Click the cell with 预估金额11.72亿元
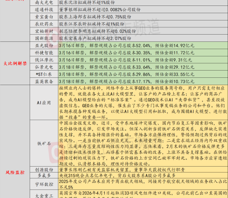This screenshot has height=198, width=228. [x=143, y=53]
